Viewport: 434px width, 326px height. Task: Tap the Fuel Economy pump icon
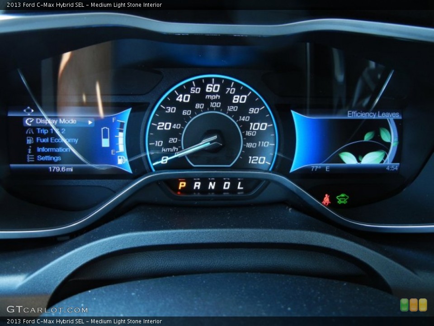(30, 140)
